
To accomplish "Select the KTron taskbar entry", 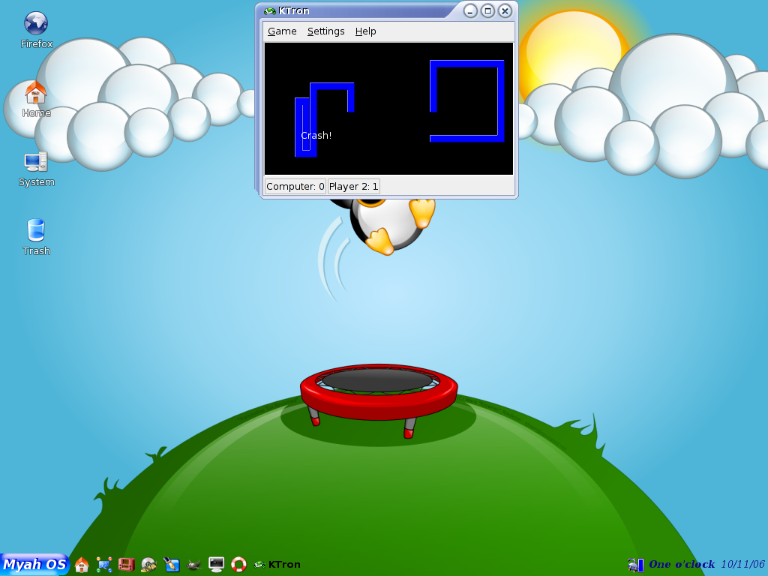I will tap(277, 565).
